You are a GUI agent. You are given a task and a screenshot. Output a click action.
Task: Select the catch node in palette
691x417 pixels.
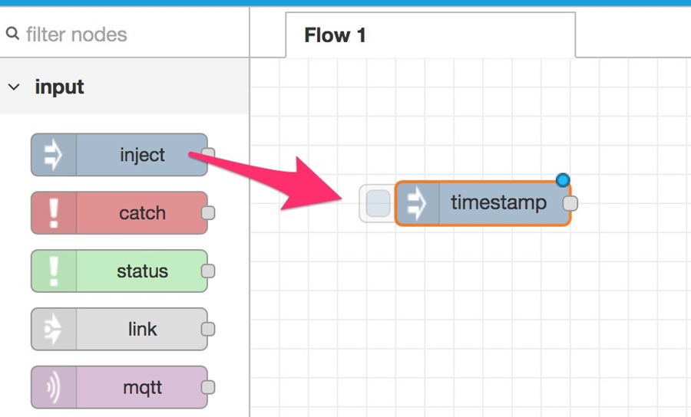point(119,213)
